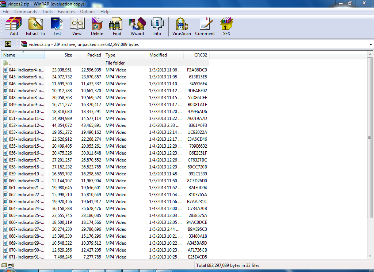Click file icon of 058-indicator18
Screen dimensions: 374x272
pos(5,167)
